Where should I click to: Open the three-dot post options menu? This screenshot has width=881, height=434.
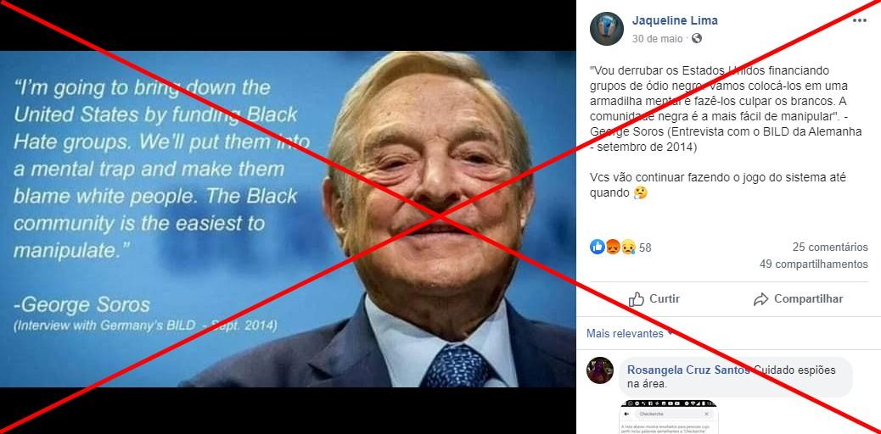point(860,21)
